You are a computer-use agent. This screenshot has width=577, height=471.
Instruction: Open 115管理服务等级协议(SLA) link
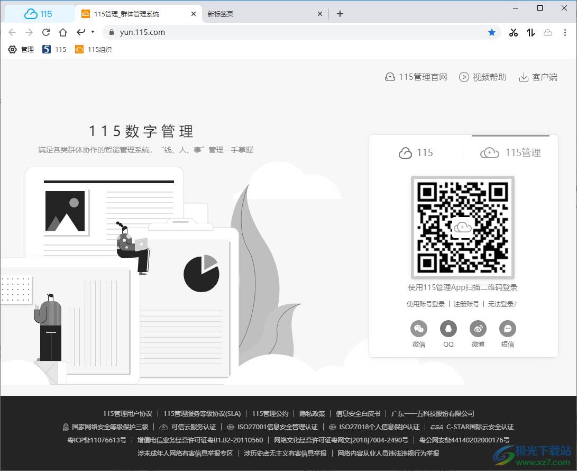coord(202,413)
